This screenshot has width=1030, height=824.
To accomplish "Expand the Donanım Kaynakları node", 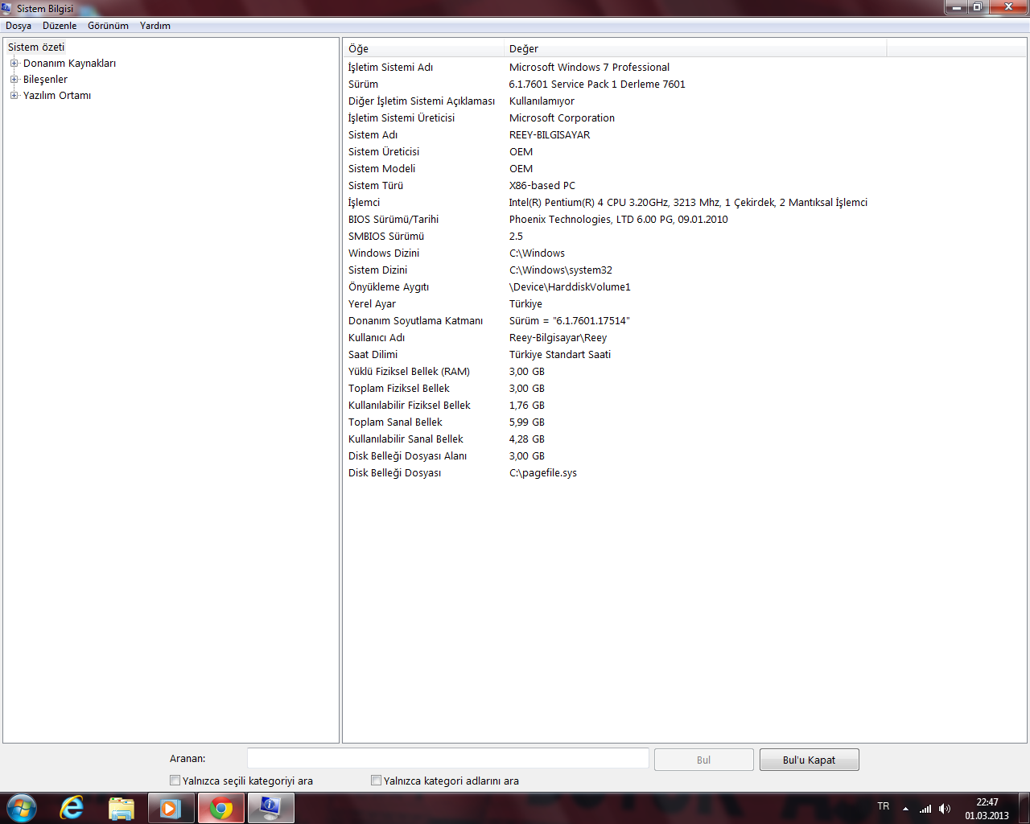I will 14,64.
